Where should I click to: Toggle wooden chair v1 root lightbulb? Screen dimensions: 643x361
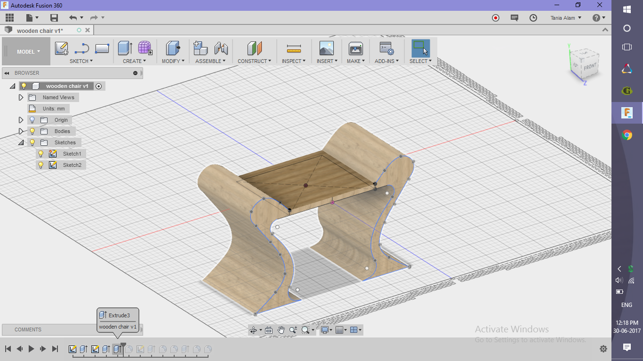click(x=24, y=86)
